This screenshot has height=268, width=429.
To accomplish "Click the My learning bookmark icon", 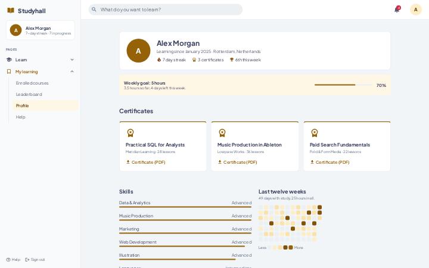I will [x=9, y=71].
